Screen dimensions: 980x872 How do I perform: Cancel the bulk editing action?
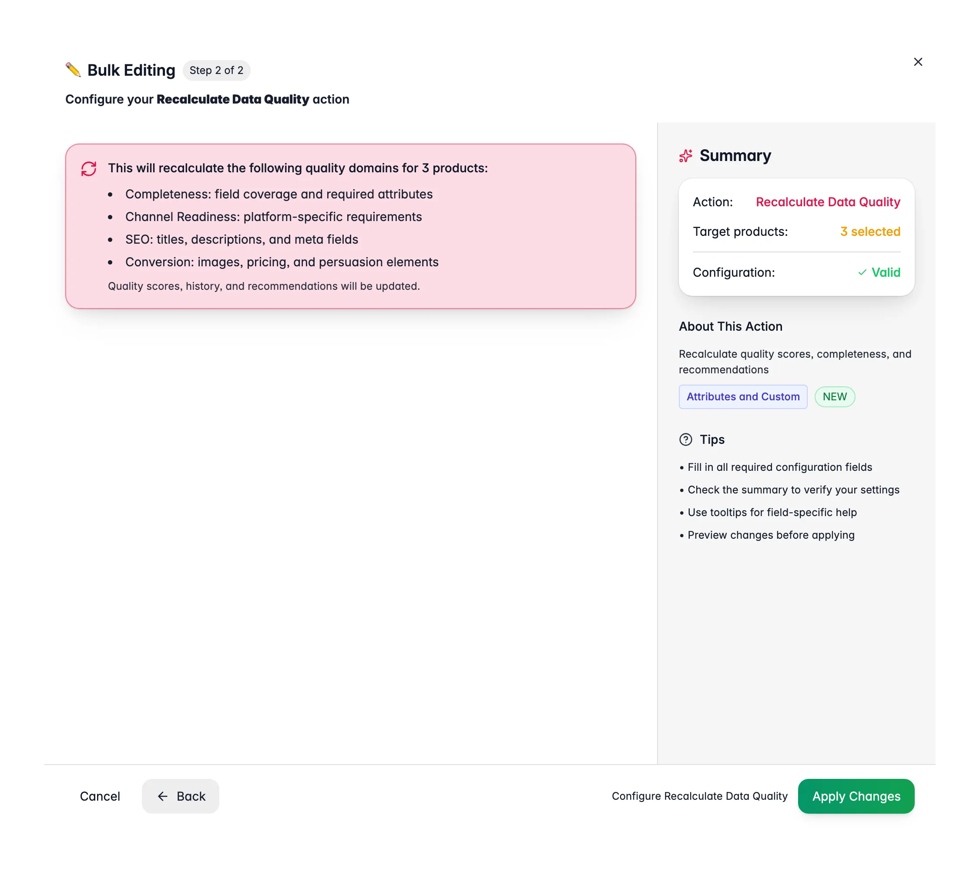pyautogui.click(x=100, y=796)
